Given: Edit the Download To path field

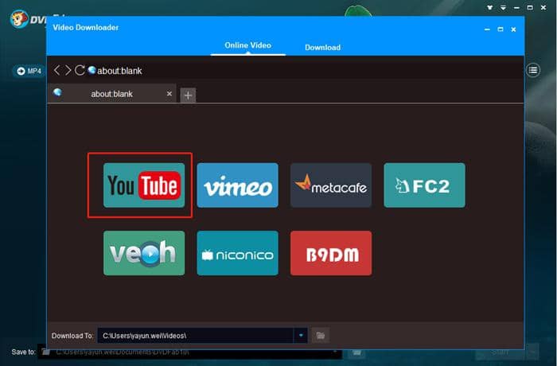Looking at the screenshot, I should coord(195,336).
